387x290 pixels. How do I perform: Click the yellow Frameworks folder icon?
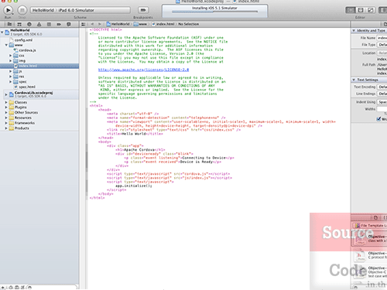(11, 123)
